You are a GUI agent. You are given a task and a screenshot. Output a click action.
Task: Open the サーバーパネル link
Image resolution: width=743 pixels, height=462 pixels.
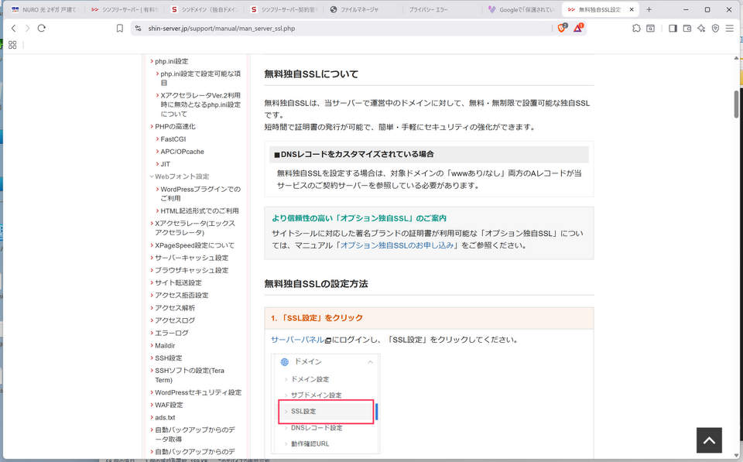pyautogui.click(x=297, y=340)
